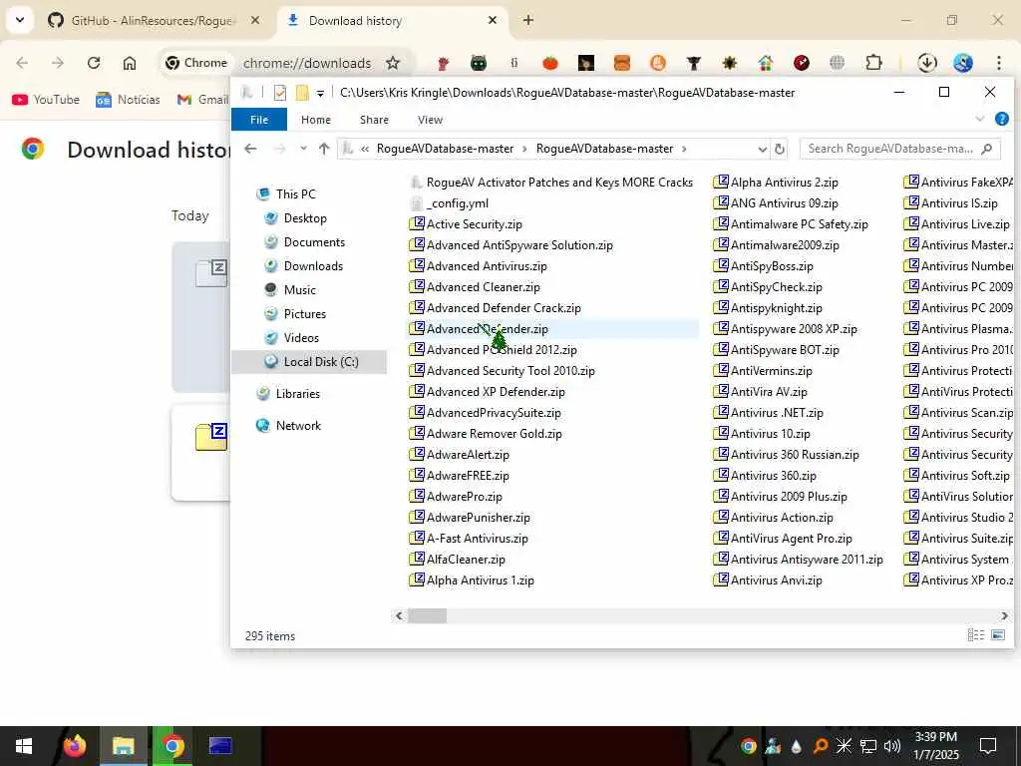Screen dimensions: 1021x766
Task: Open notification center icon
Action: point(988,746)
